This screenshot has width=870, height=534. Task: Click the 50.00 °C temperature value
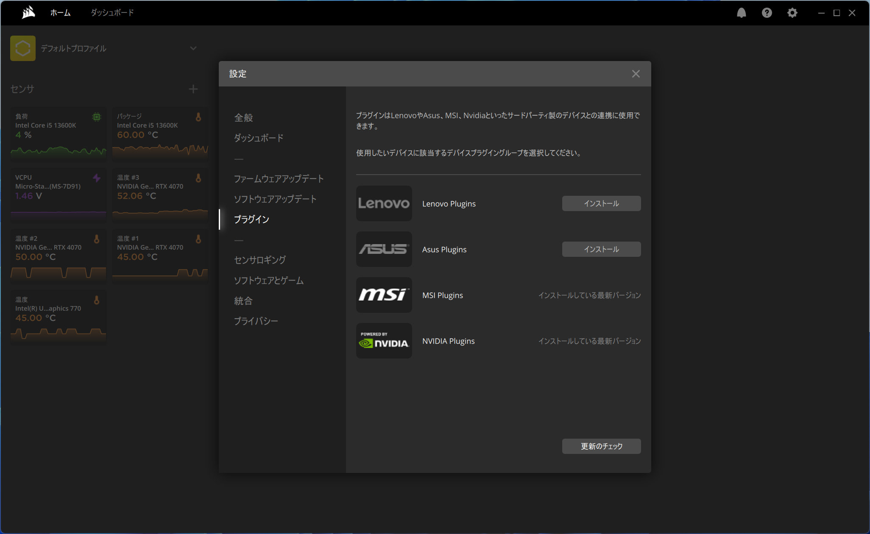[36, 257]
